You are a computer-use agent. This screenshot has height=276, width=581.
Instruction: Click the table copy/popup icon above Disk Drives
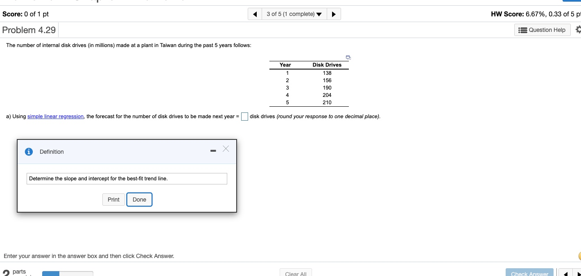click(348, 57)
